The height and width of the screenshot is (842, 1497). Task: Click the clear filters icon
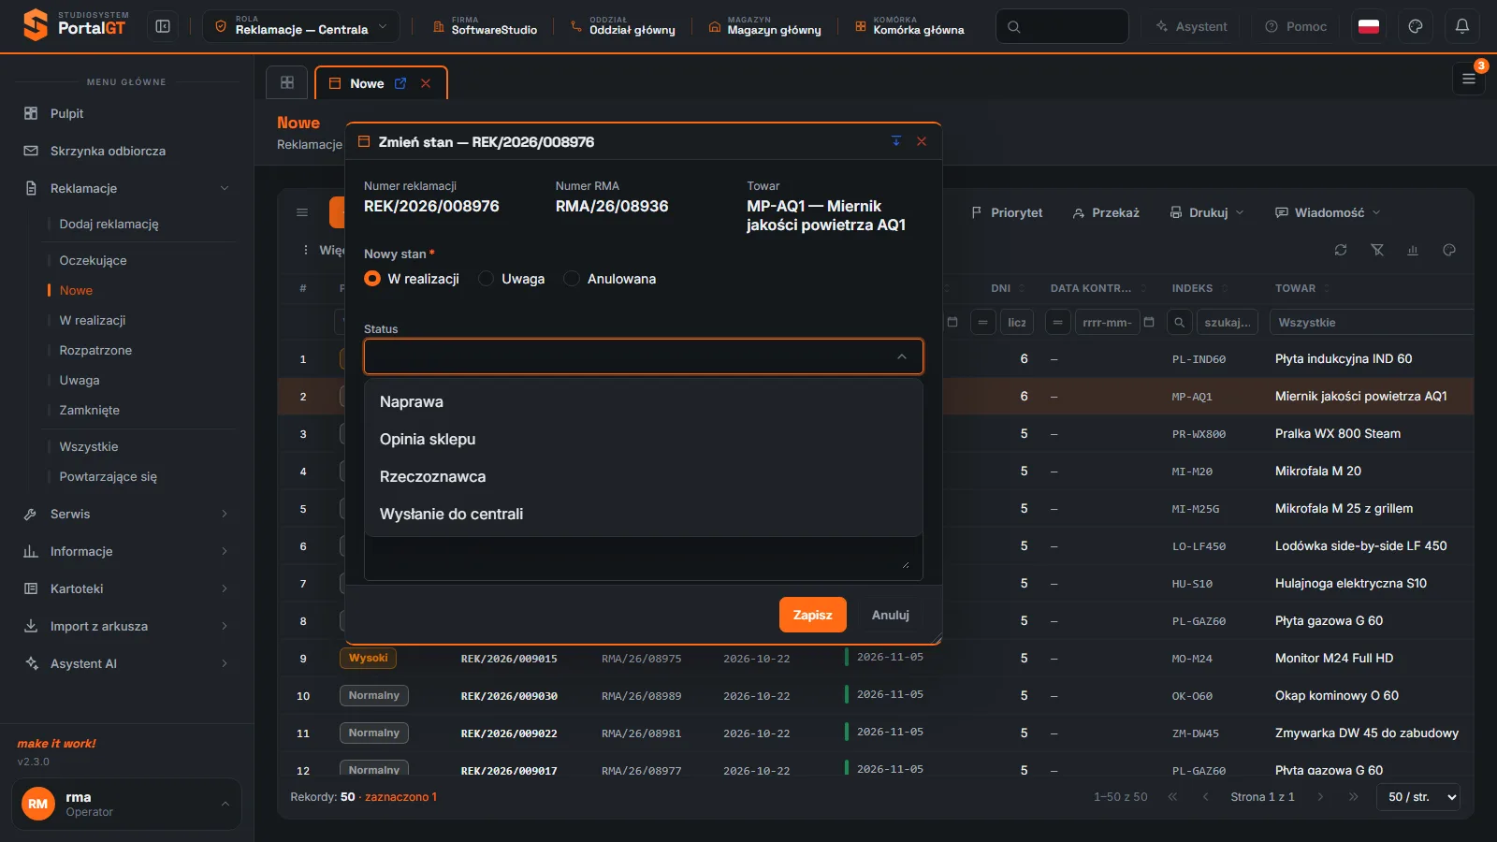click(1377, 250)
